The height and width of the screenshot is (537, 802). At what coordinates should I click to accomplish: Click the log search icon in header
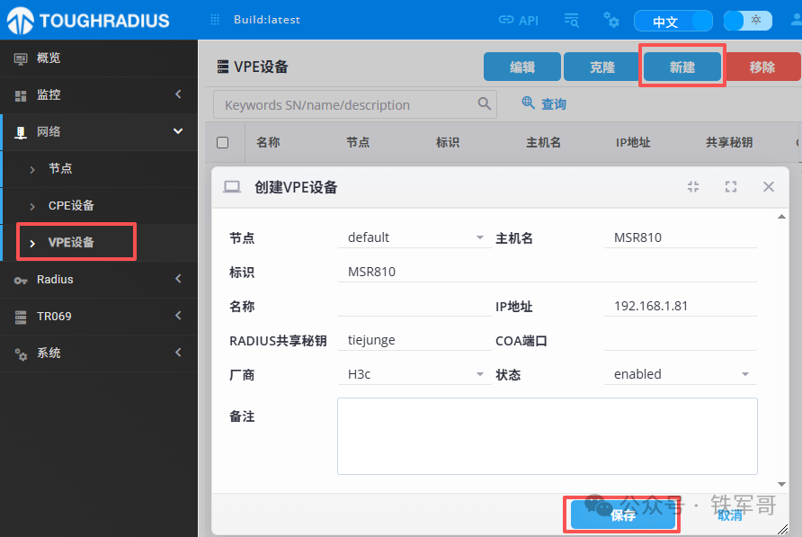[572, 20]
